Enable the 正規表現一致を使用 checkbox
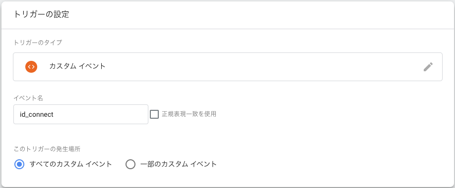Screen dimensions: 455x188 [154, 114]
